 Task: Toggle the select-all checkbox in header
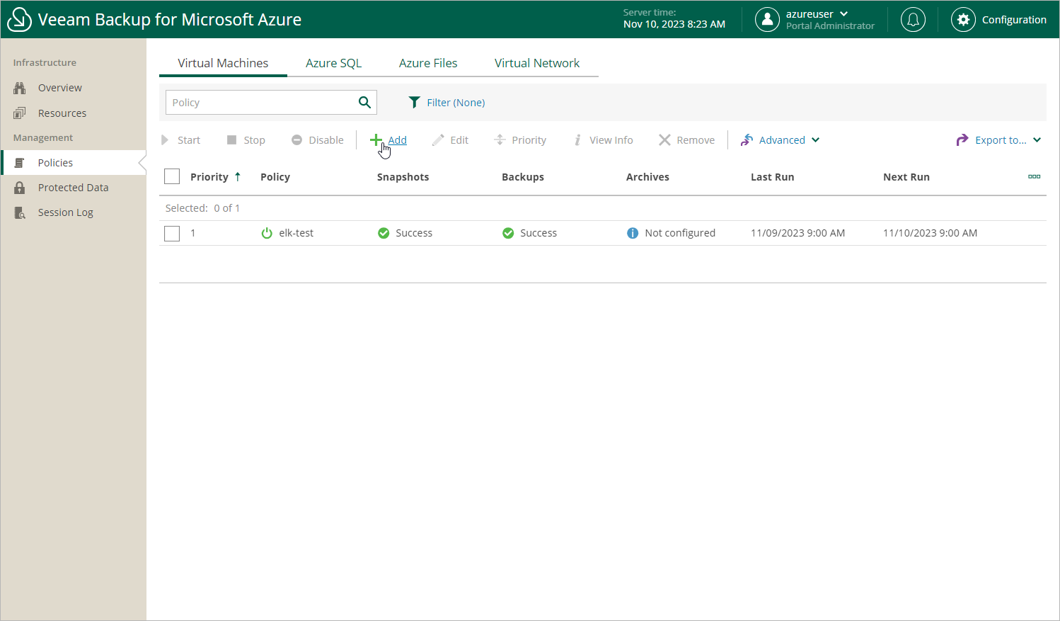coord(172,176)
